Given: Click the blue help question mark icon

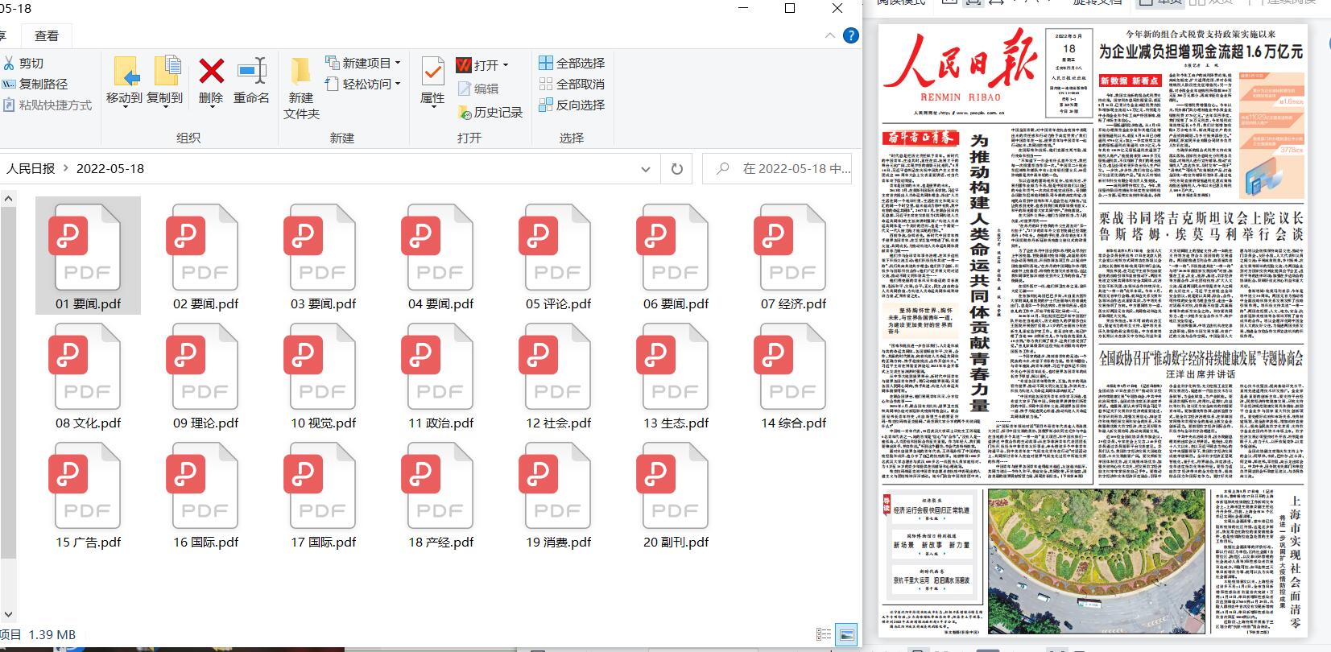Looking at the screenshot, I should (850, 35).
